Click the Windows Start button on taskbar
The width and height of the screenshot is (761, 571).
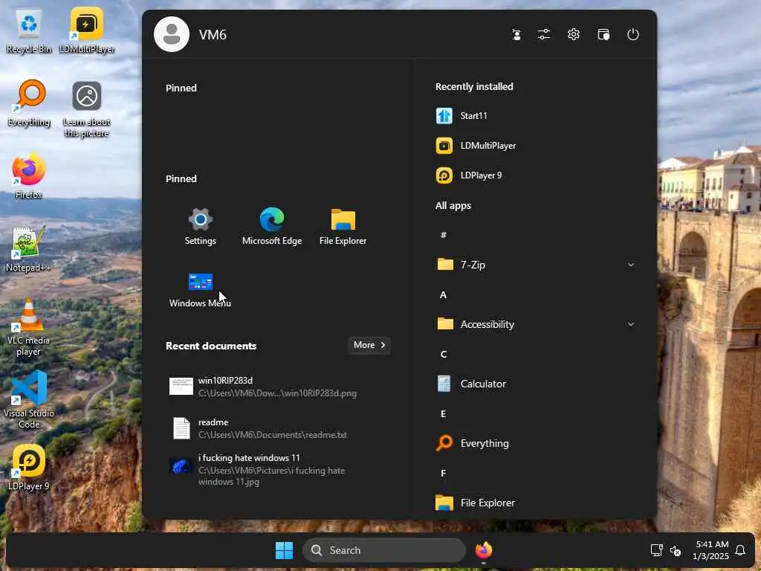(284, 551)
